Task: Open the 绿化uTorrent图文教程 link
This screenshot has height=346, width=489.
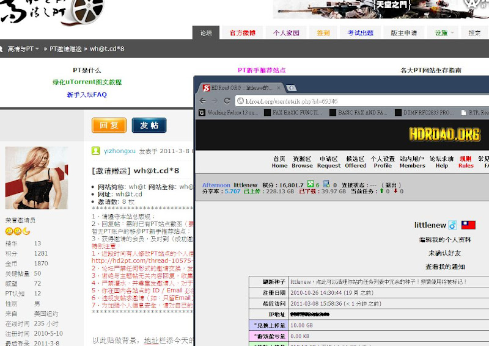Action: point(87,82)
